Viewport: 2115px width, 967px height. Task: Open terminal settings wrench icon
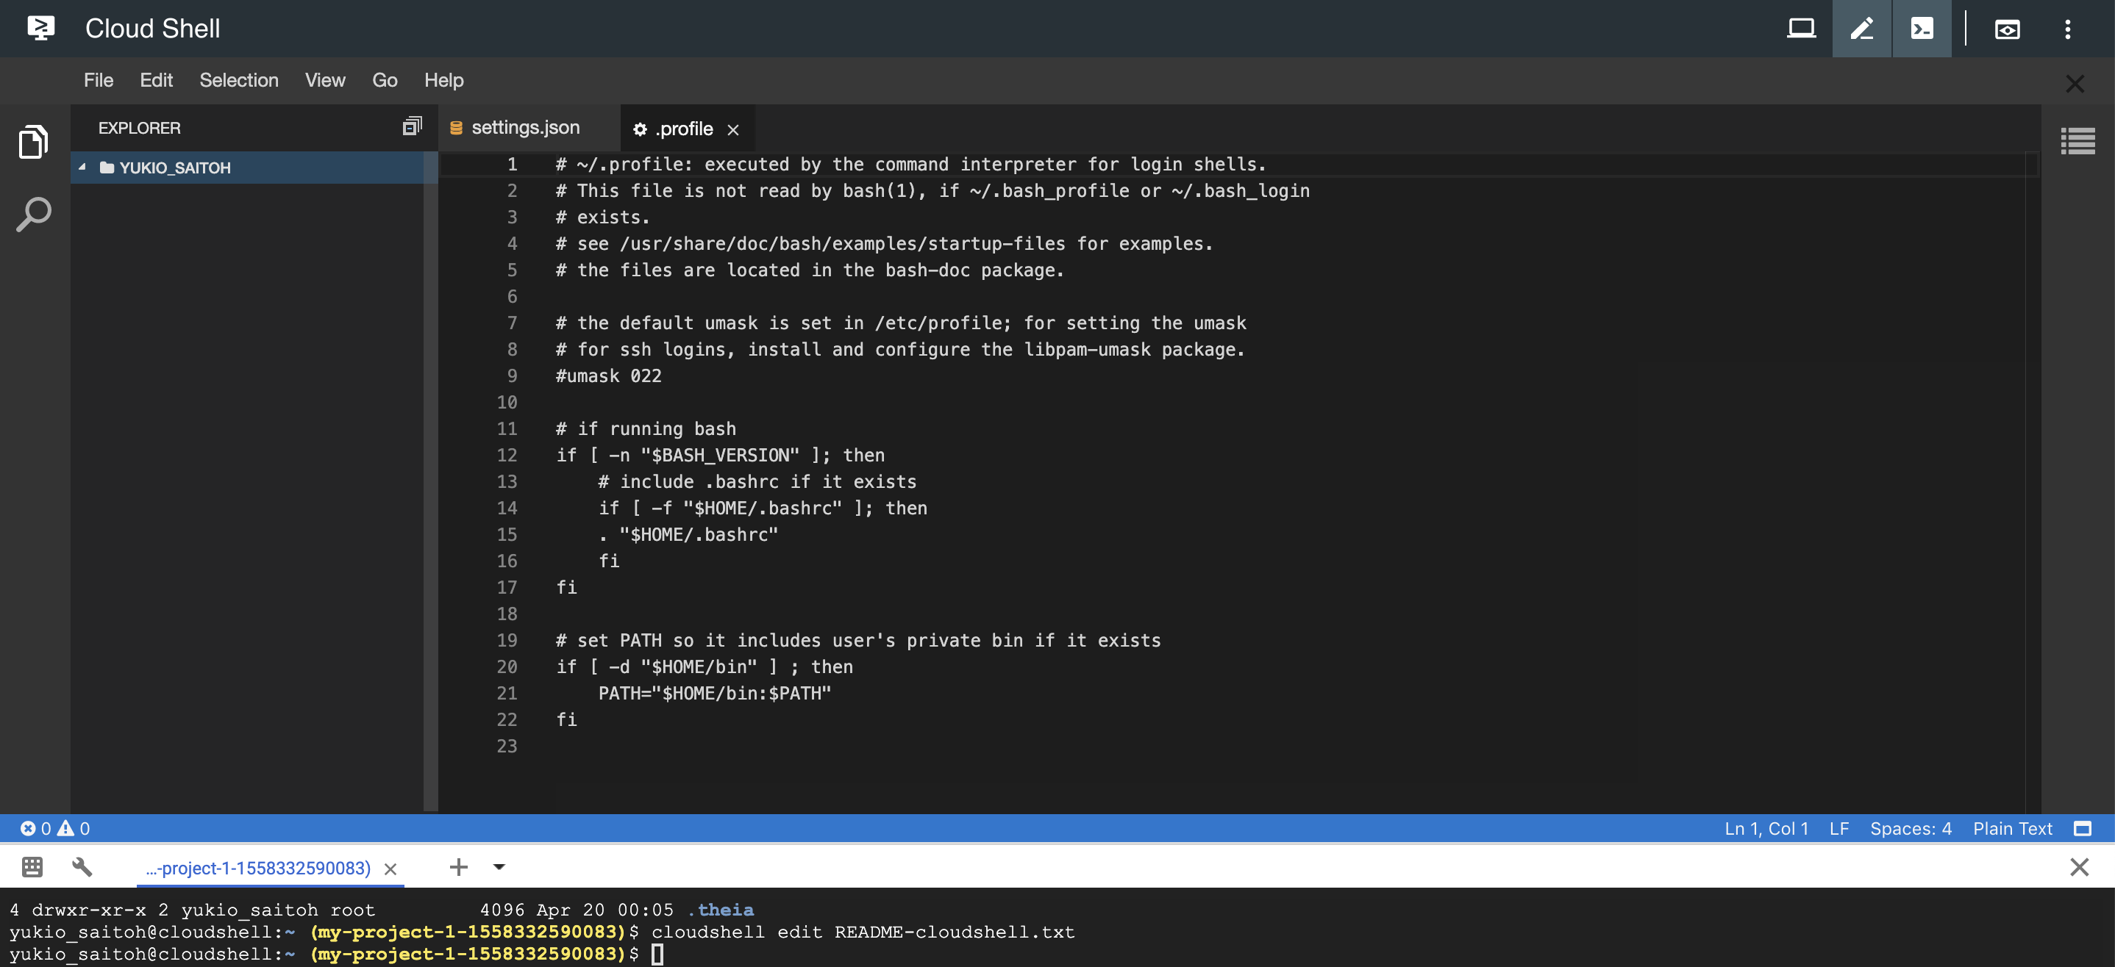(x=82, y=867)
